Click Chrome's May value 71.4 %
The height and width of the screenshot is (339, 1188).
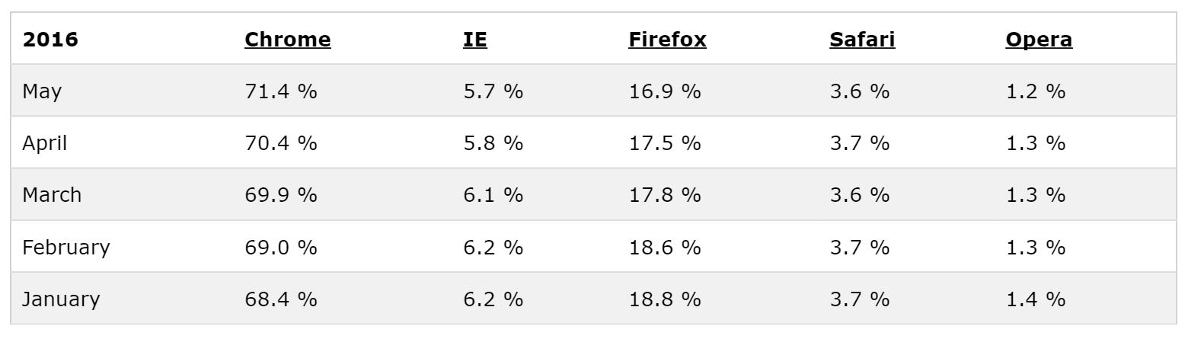[x=280, y=91]
